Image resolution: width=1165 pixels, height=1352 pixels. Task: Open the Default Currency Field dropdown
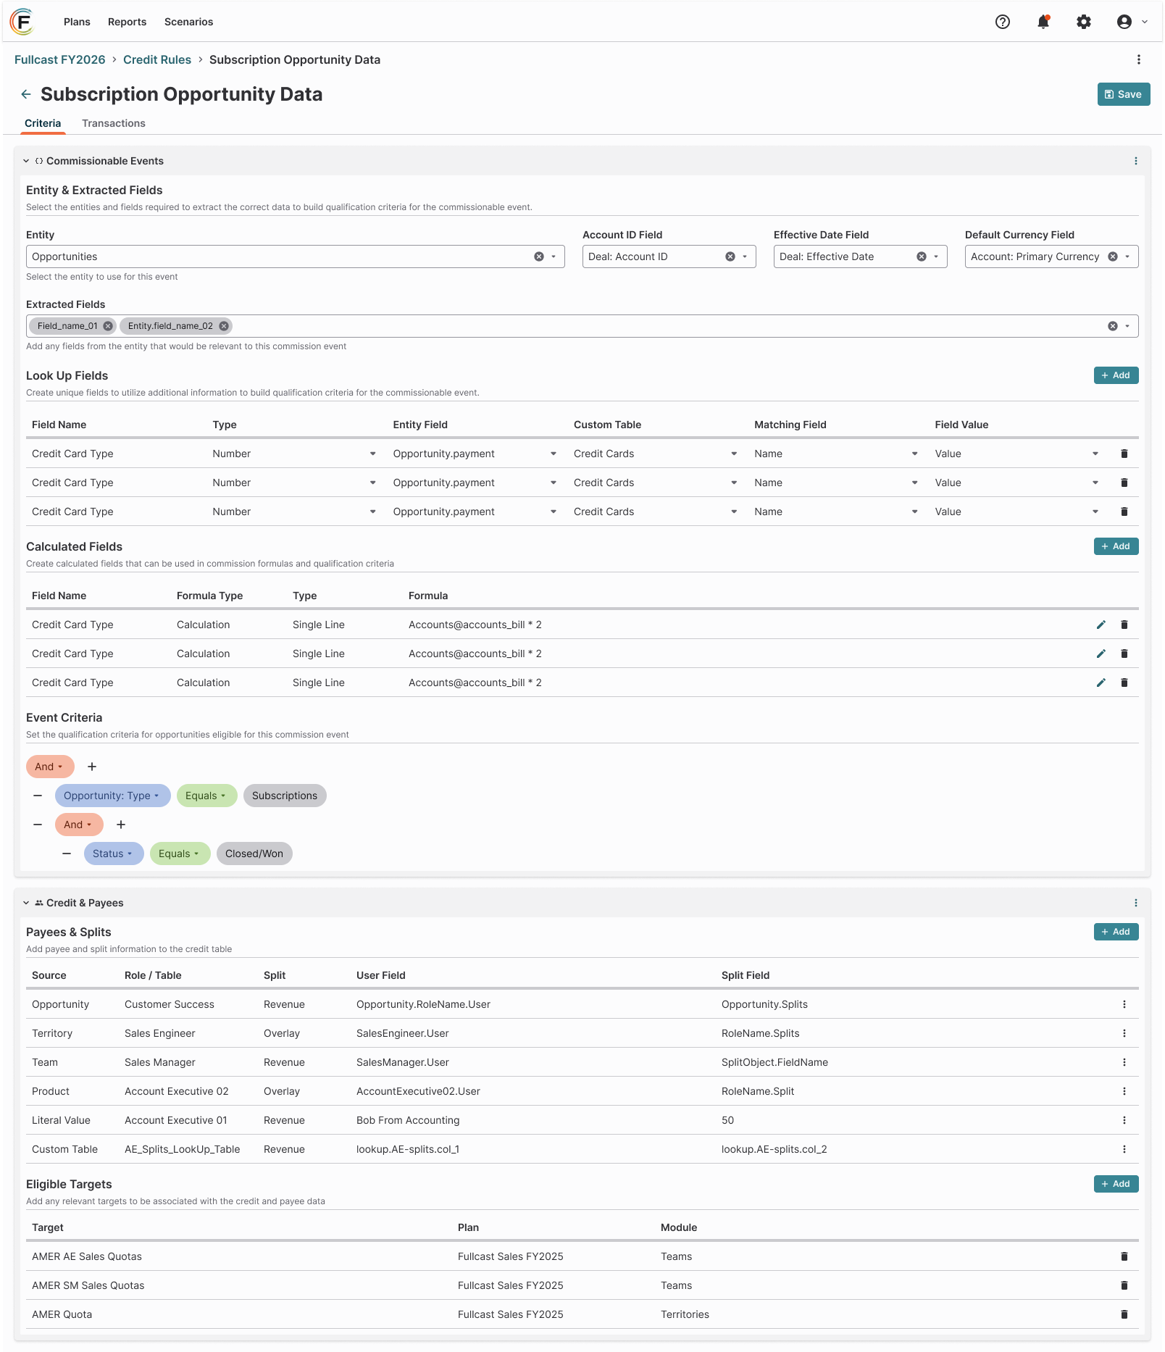pos(1127,256)
